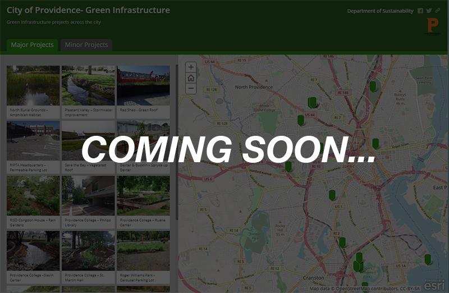Click the Green Infrastructure projects across the city subtitle

53,22
